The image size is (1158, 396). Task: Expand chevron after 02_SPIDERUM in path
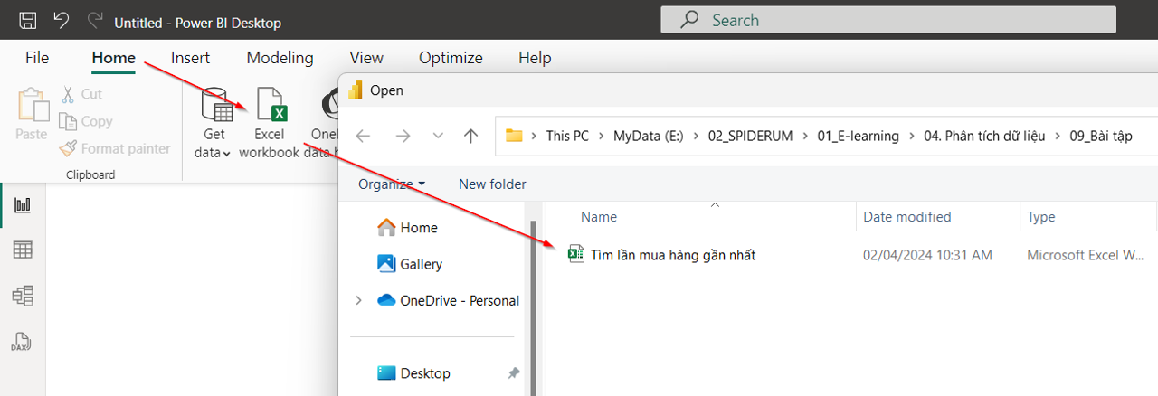coord(806,137)
